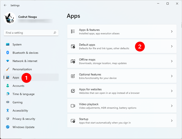
Task: Click the Gaming controller icon
Action: click(8, 102)
